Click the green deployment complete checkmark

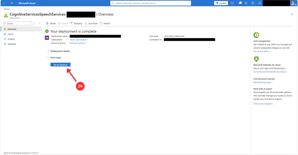click(x=47, y=31)
